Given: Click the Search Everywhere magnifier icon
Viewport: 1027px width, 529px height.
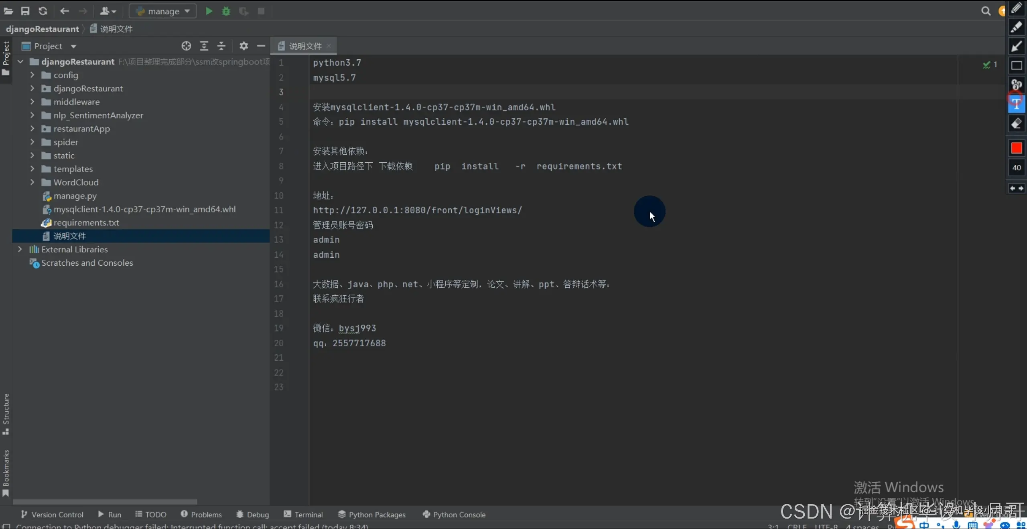Looking at the screenshot, I should click(x=986, y=11).
